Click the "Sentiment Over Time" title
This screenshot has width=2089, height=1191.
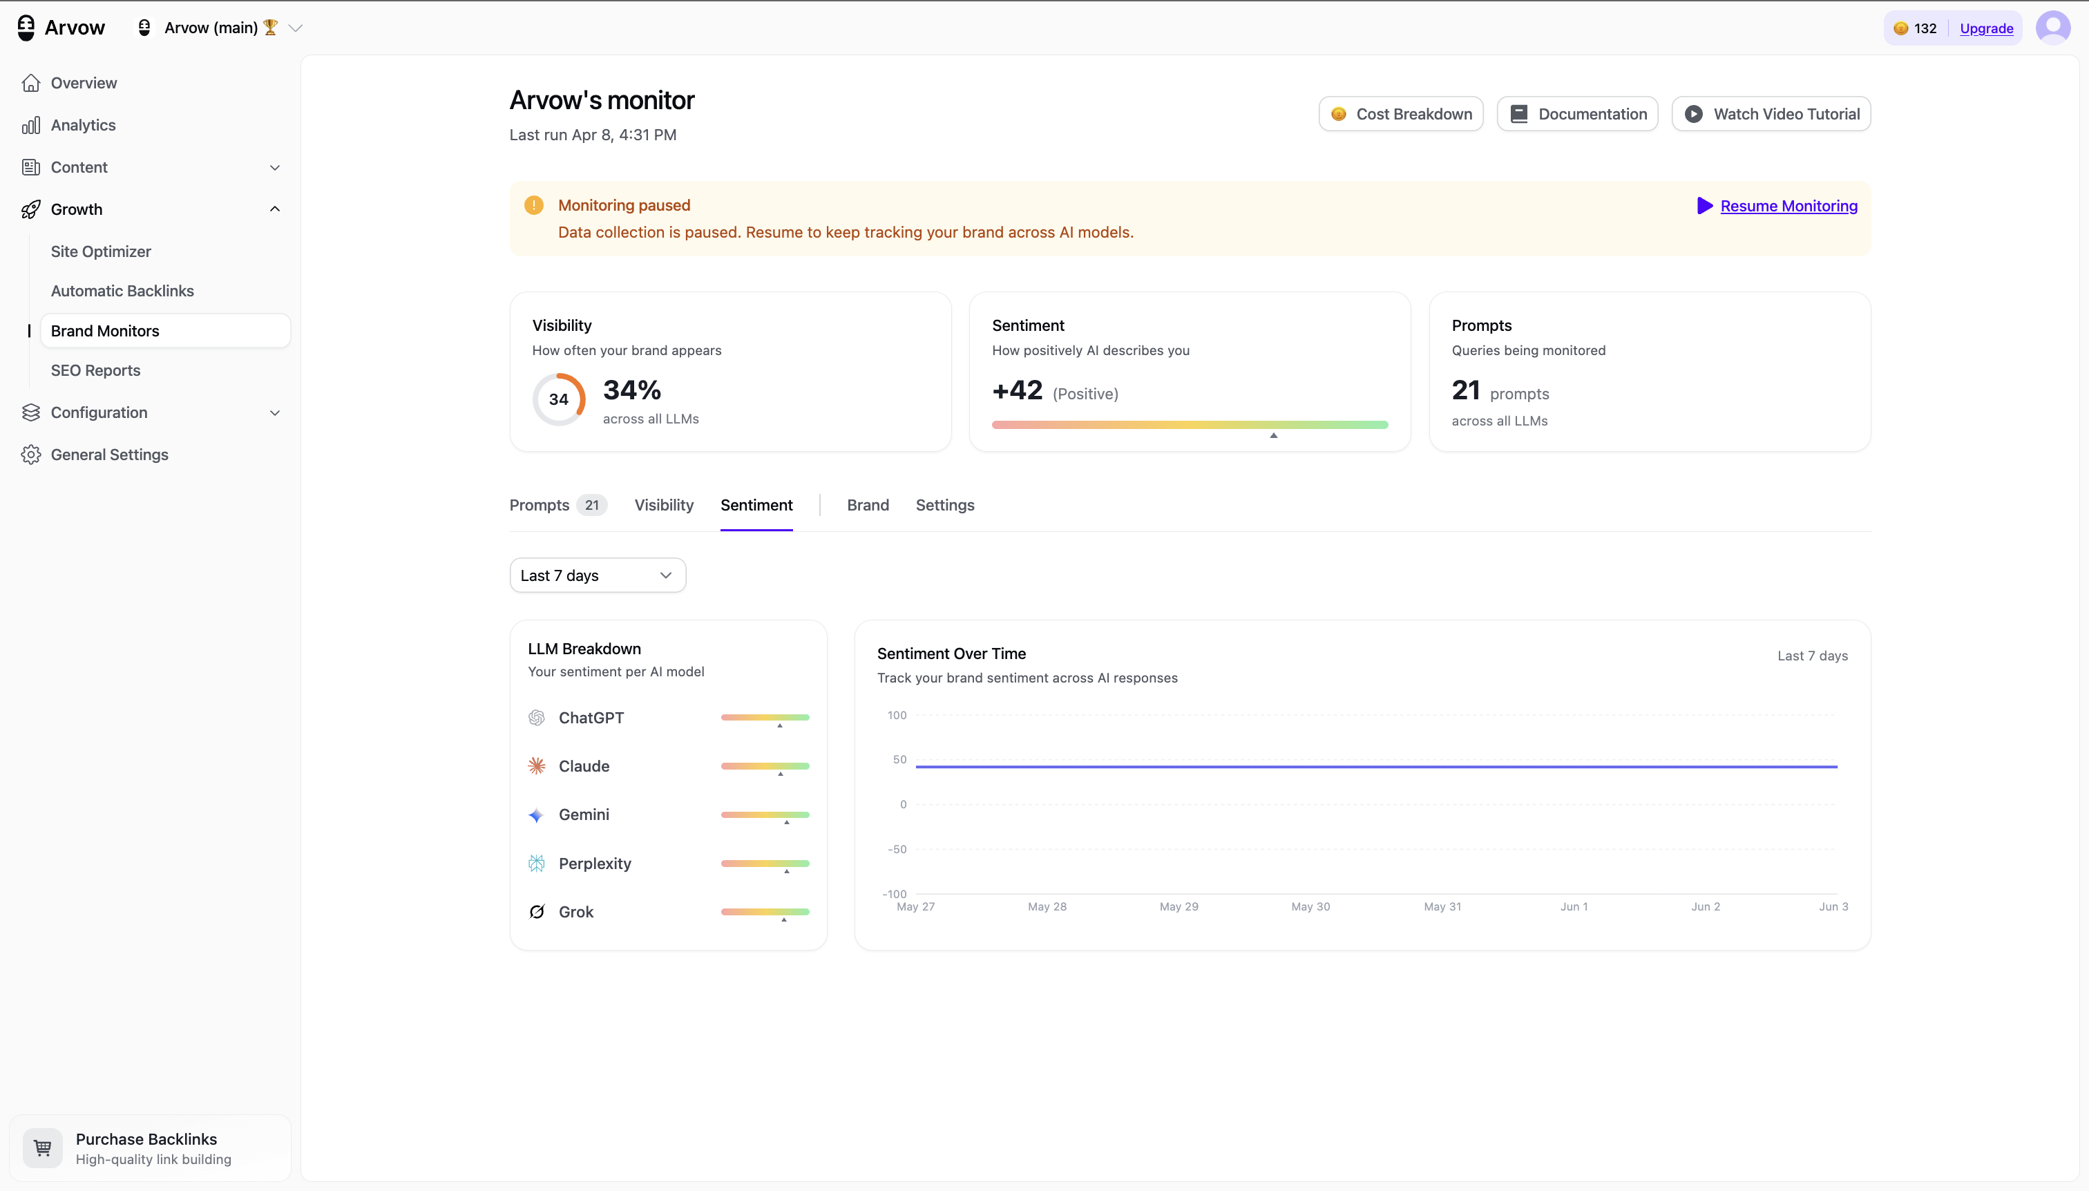(x=951, y=654)
